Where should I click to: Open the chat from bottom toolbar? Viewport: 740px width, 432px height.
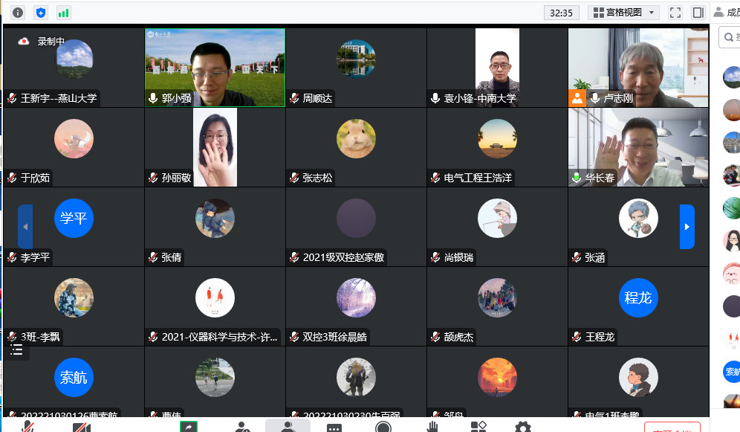pos(334,428)
